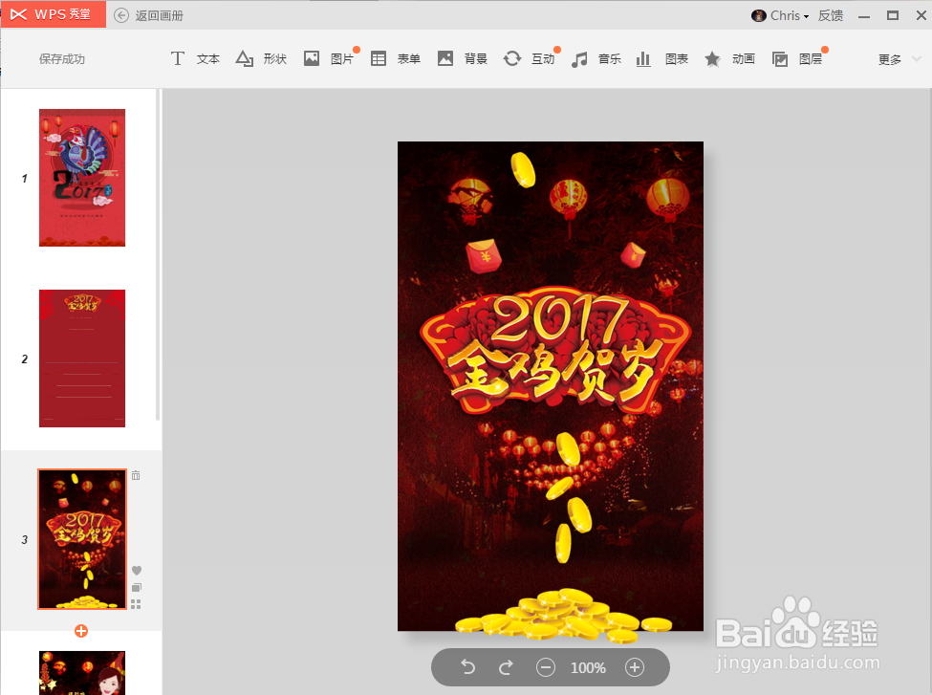This screenshot has height=695, width=932.
Task: Open the 动画 animation star icon
Action: [x=712, y=59]
